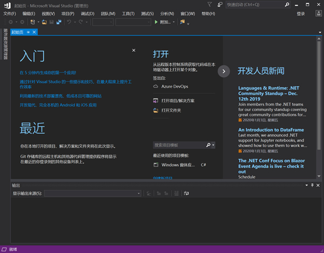The height and width of the screenshot is (253, 324).
Task: Open the 附加 start button dropdown arrow
Action: (174, 22)
